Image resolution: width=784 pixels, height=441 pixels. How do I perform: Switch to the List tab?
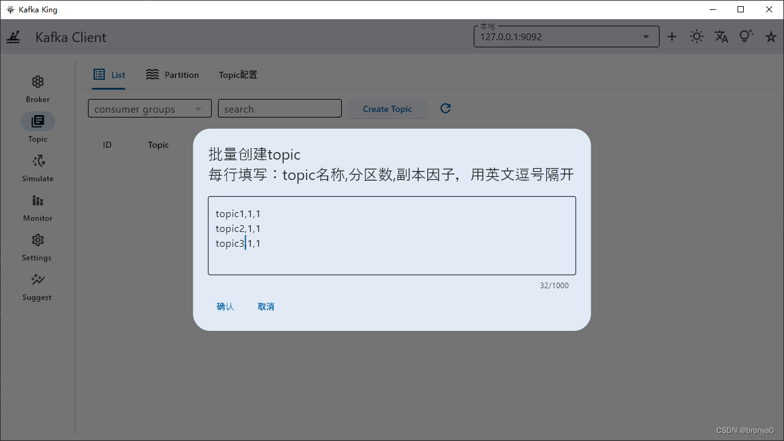coord(109,75)
